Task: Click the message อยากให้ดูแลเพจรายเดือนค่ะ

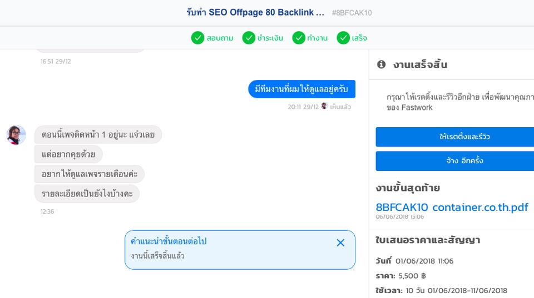Action: 90,174
